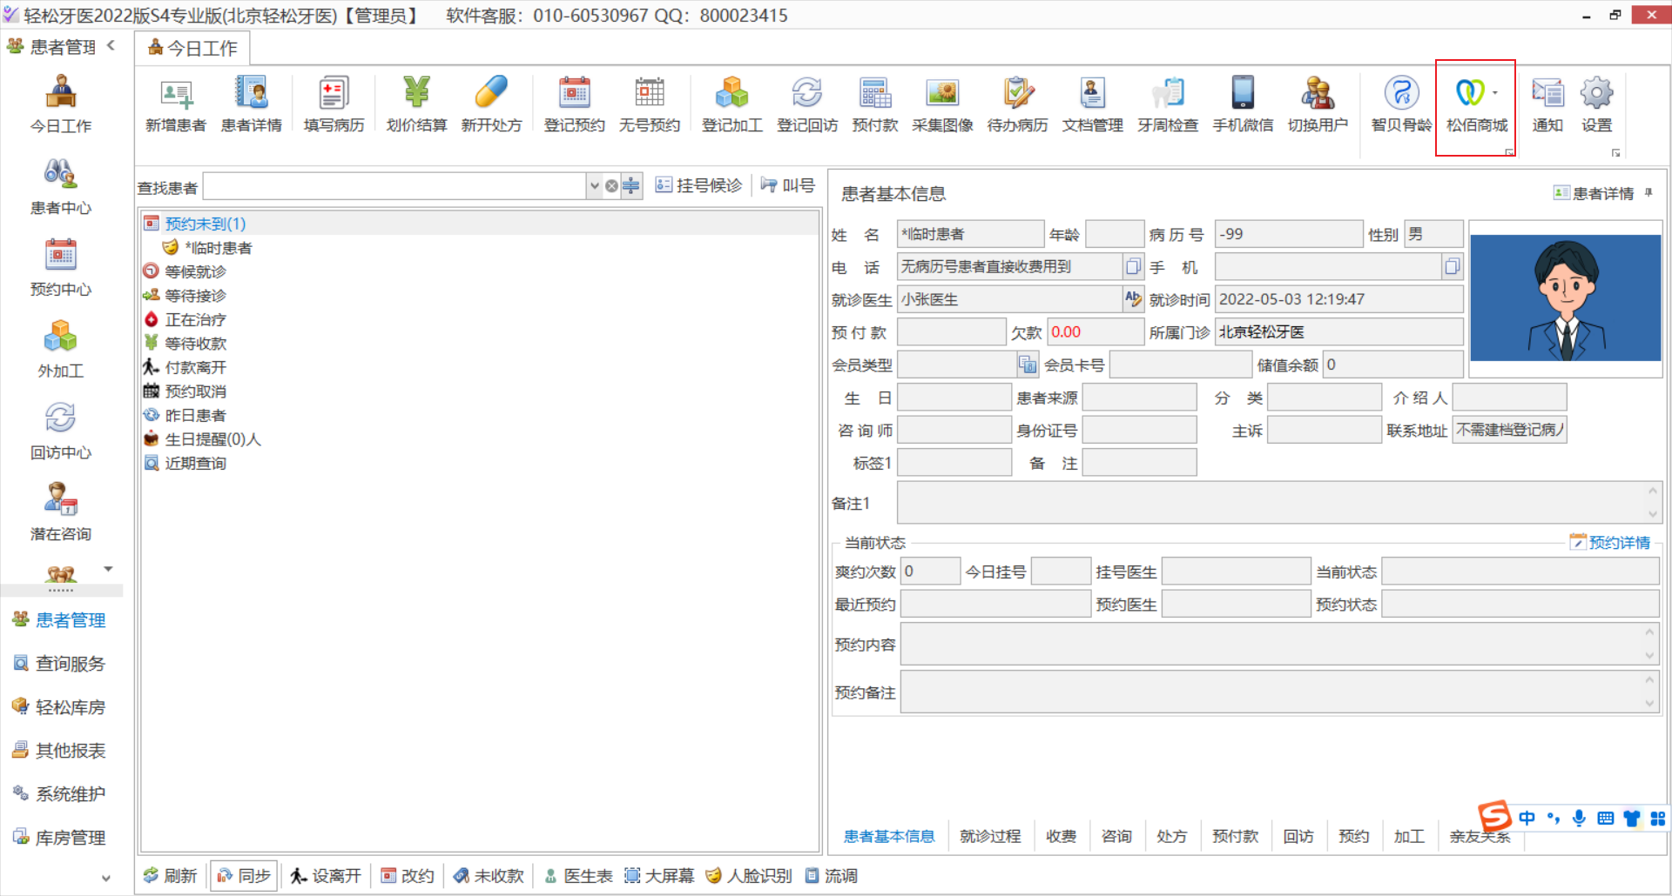Open 待办病历 pending records
Screen dimensions: 1672x896
[x=1017, y=104]
